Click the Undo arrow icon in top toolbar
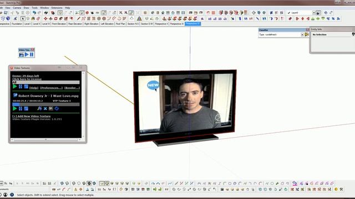The height and width of the screenshot is (199, 355). pos(34,13)
